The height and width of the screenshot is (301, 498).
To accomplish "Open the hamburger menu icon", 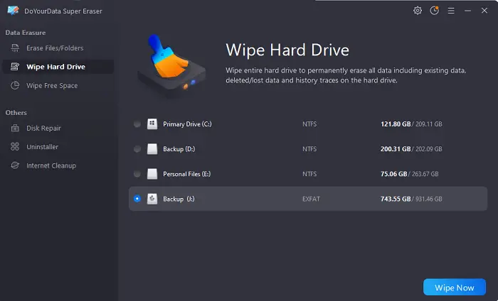I will [451, 11].
